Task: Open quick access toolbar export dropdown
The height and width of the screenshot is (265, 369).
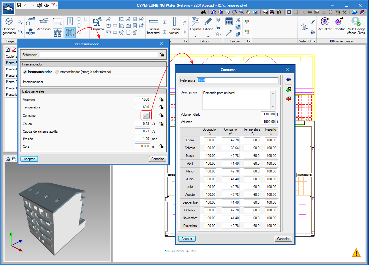Action: (57, 5)
